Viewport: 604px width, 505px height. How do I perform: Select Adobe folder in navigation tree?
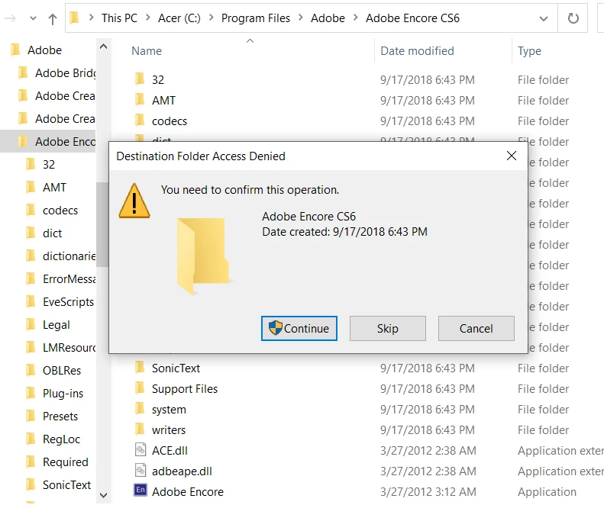click(x=44, y=50)
